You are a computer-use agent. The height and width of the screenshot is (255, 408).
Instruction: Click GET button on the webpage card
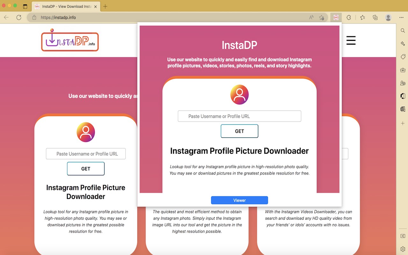[86, 169]
